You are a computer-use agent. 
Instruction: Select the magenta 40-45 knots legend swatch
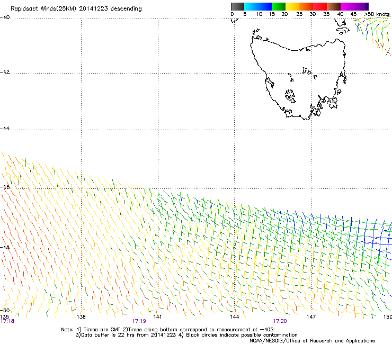click(348, 6)
